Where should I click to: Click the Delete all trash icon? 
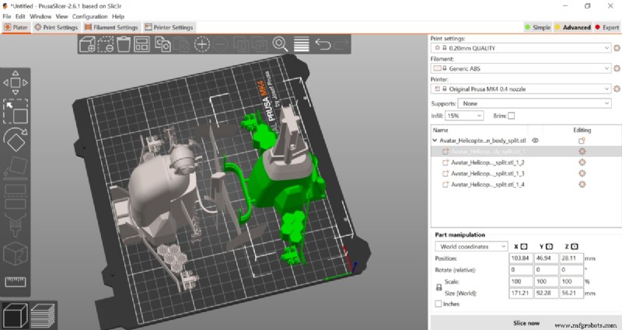point(124,44)
